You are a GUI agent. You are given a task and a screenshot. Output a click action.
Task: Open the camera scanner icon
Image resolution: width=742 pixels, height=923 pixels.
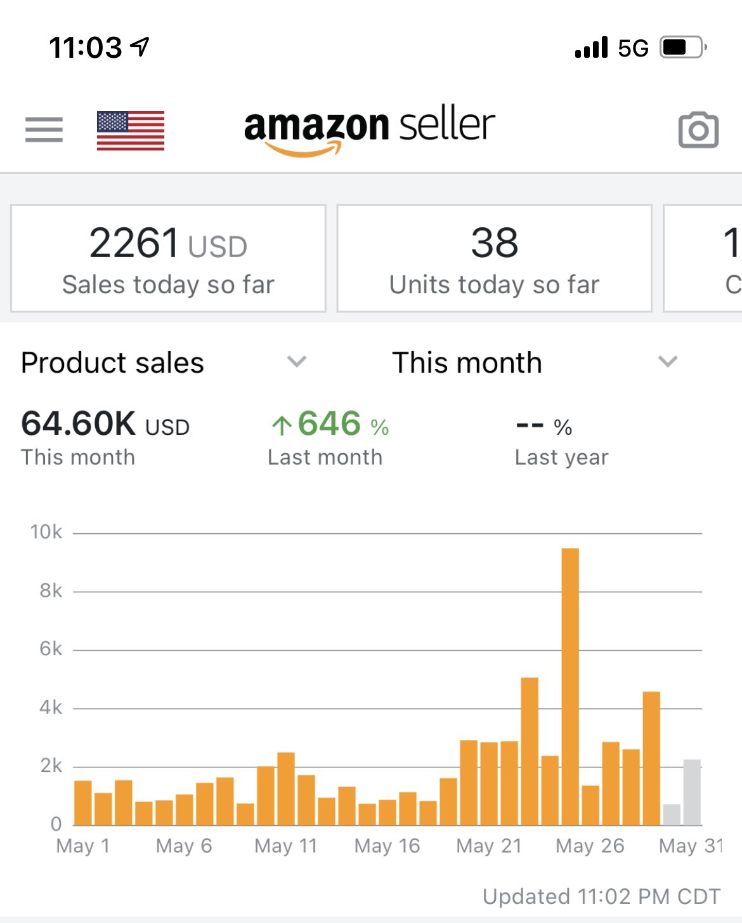[698, 130]
